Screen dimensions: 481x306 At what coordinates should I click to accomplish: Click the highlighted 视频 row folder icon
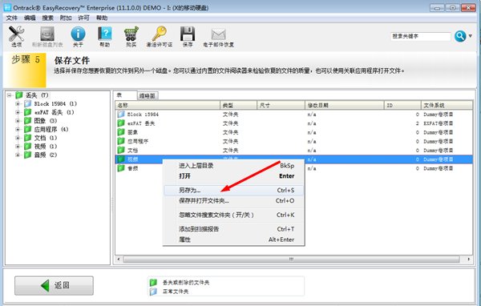point(121,159)
